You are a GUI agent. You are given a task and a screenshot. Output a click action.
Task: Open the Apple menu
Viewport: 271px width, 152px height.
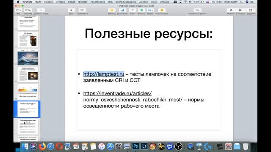pyautogui.click(x=18, y=2)
